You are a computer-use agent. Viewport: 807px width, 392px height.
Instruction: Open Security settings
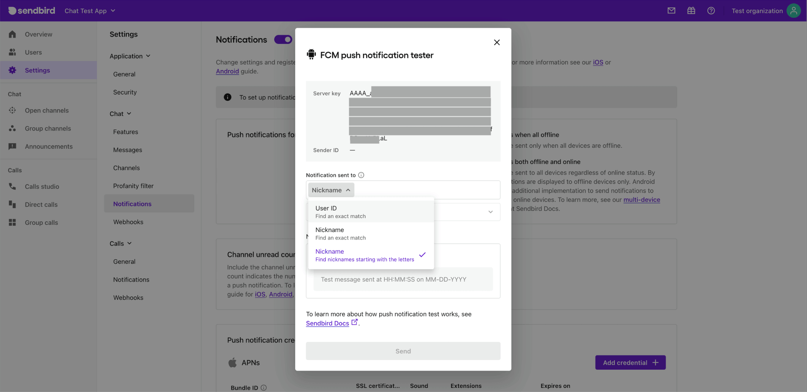tap(125, 92)
